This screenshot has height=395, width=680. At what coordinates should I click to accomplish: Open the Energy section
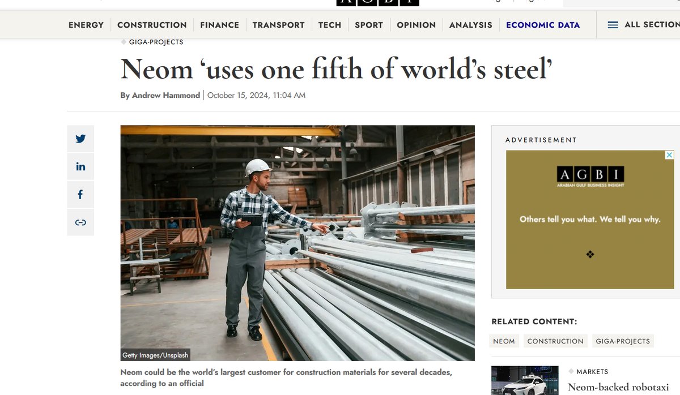86,25
